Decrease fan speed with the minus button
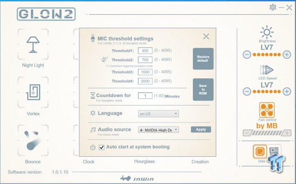 pos(247,133)
